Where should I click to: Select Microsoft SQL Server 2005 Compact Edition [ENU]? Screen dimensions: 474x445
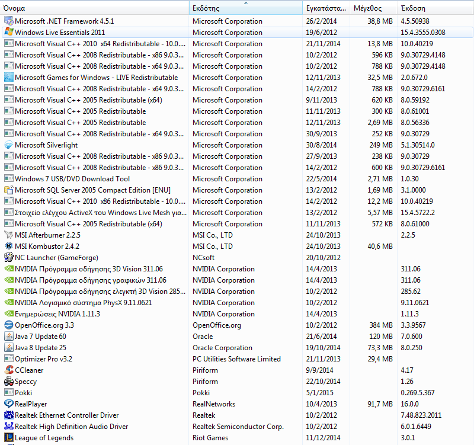pos(238,190)
